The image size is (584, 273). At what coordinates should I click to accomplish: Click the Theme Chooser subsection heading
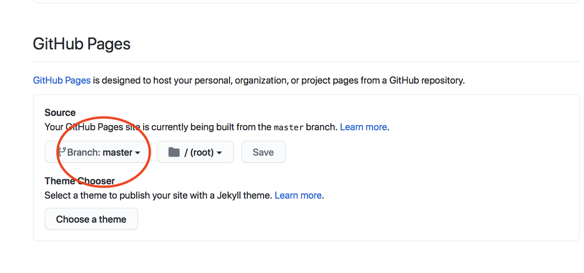[x=80, y=181]
